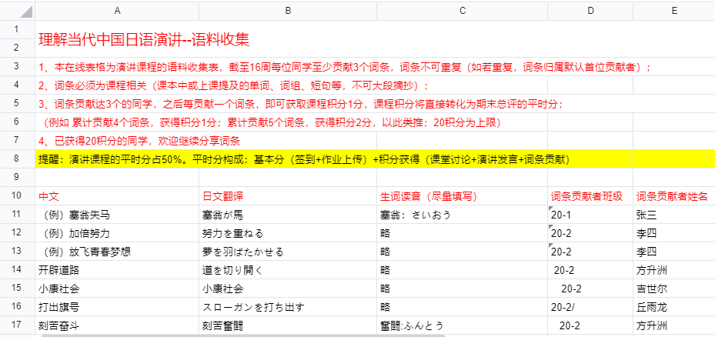Click the cell 奮闘:ふんとう
Image resolution: width=715 pixels, height=337 pixels.
463,325
